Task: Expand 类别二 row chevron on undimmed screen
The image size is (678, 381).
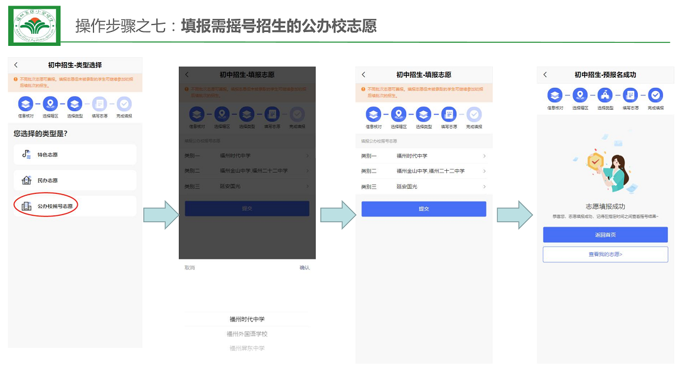Action: point(484,171)
